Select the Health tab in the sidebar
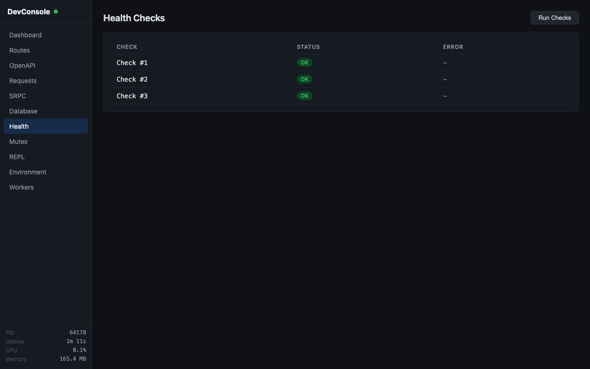The image size is (590, 369). [19, 126]
